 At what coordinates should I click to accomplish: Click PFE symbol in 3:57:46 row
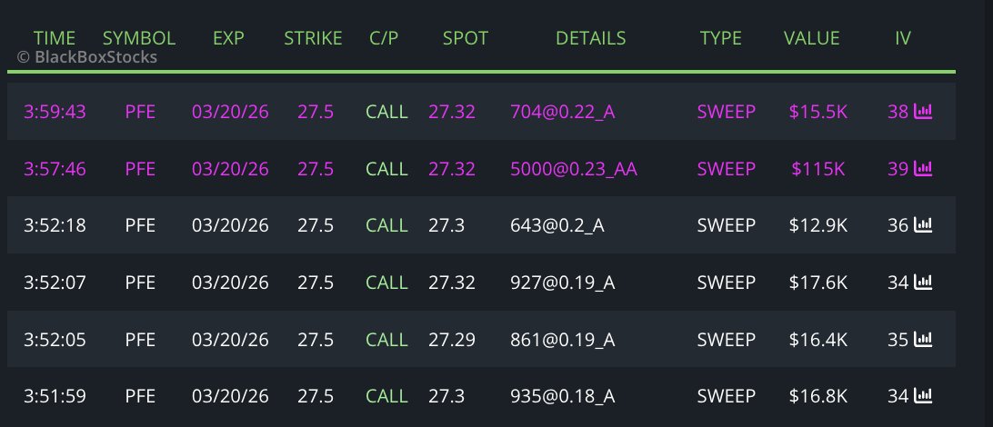(140, 169)
